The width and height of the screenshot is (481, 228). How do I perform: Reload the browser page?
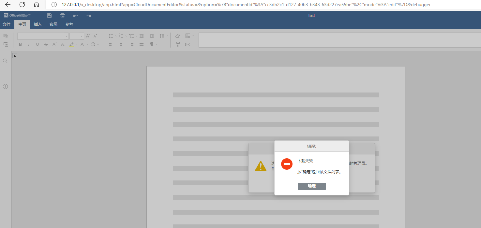click(x=22, y=5)
